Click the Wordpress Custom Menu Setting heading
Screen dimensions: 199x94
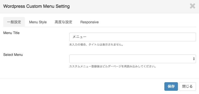pyautogui.click(x=36, y=6)
